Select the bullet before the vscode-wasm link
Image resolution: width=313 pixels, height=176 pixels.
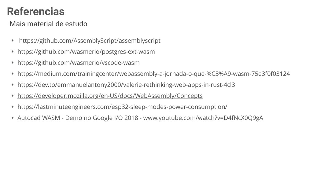pos(13,63)
